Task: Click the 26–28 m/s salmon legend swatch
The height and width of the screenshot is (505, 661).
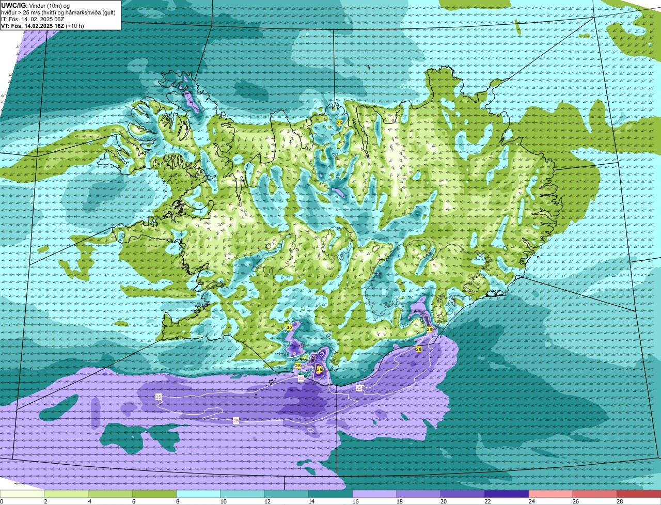Action: 595,494
